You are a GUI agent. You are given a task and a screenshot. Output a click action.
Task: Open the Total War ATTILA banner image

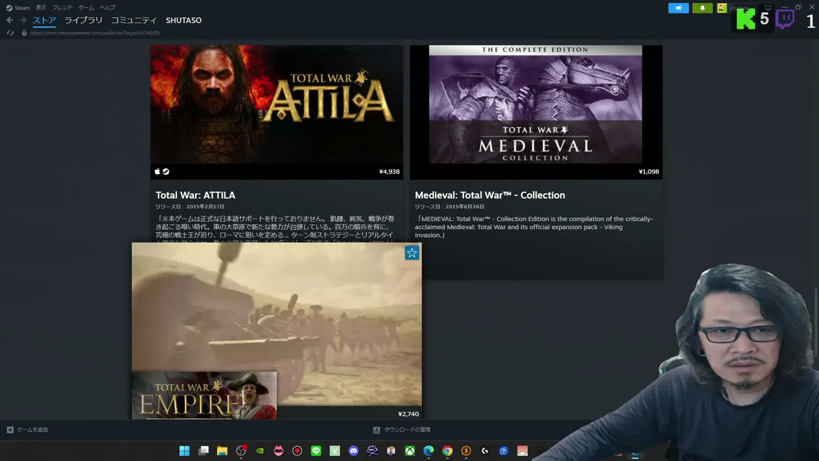tap(276, 105)
